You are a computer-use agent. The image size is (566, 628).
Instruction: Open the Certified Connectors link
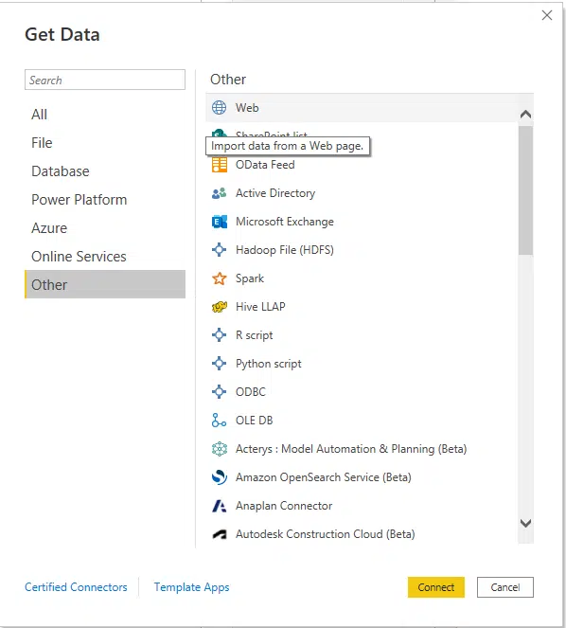(76, 587)
